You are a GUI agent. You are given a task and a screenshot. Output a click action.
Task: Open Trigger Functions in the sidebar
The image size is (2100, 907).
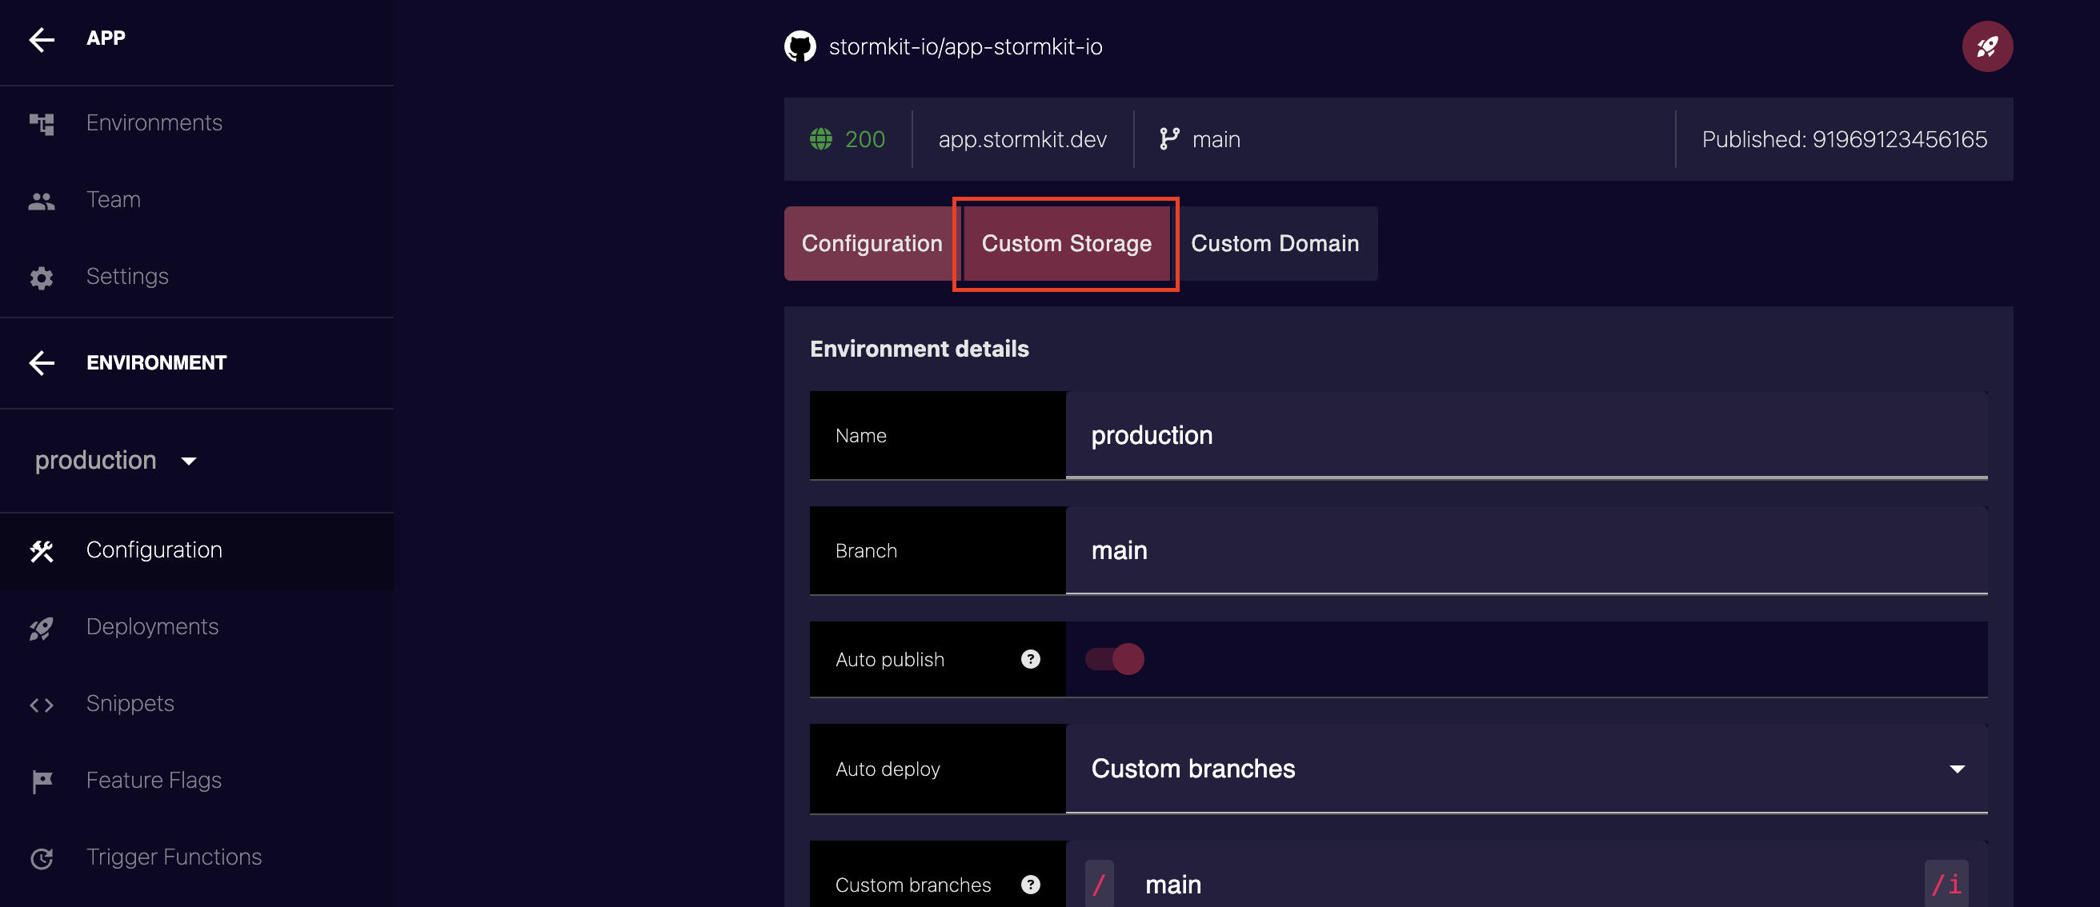(196, 857)
